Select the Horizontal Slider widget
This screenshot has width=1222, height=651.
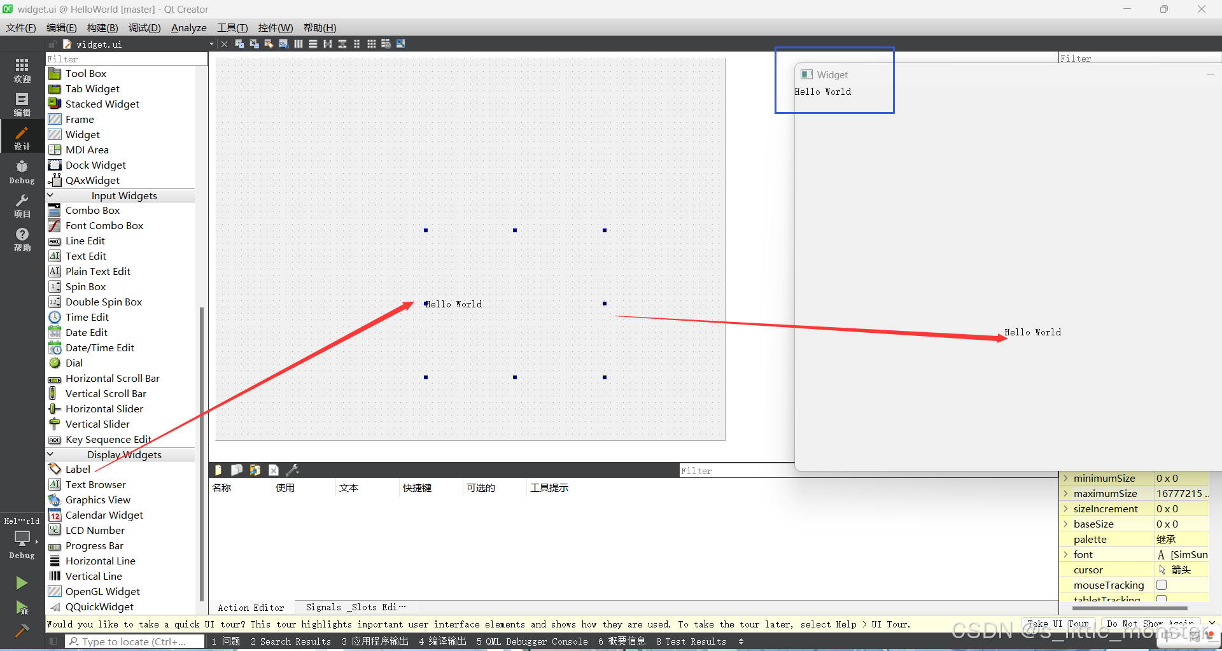pos(104,409)
